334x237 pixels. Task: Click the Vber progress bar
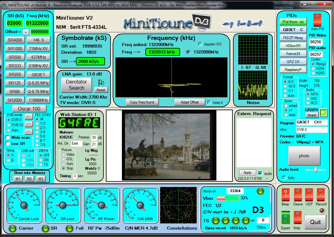[227, 198]
